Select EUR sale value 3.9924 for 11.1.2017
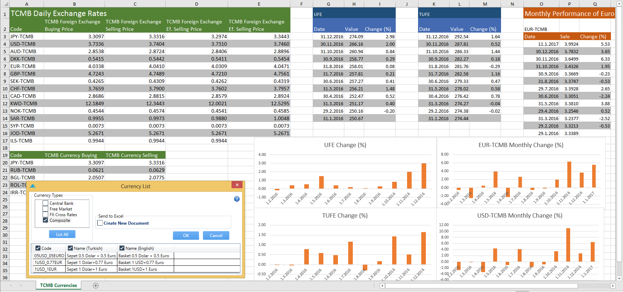Screen dimensions: 623x292 569,44
